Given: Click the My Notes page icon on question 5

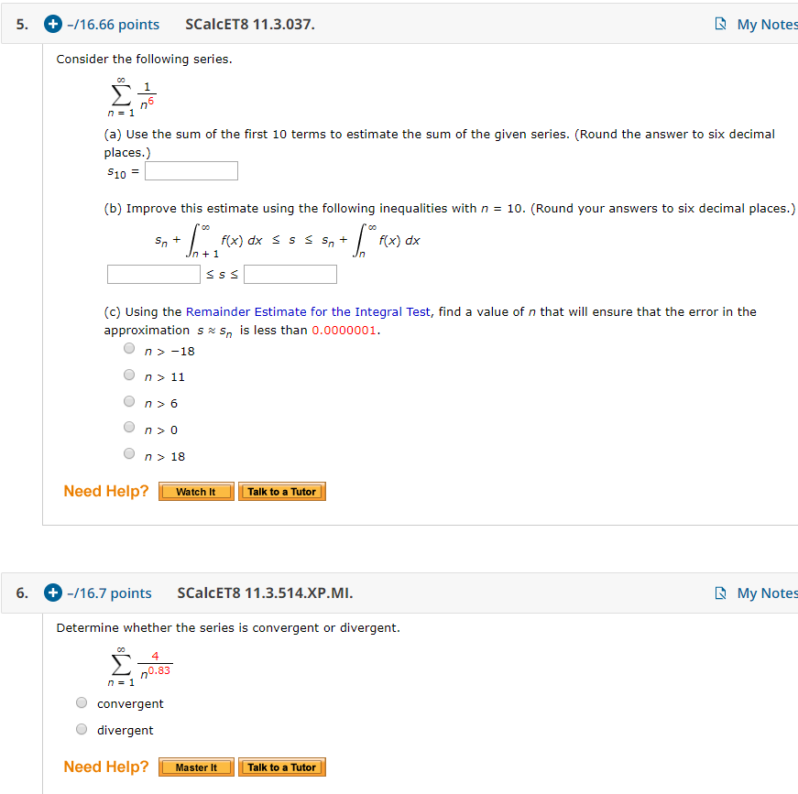Looking at the screenshot, I should tap(721, 24).
